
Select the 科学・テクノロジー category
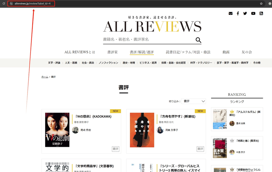201,63
